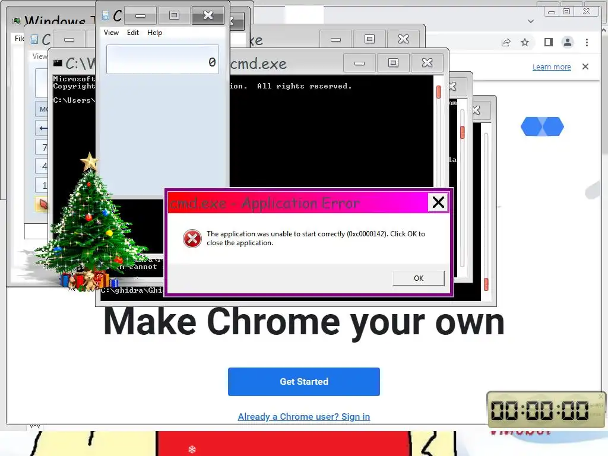Open Chrome's three-dot menu

pyautogui.click(x=587, y=42)
